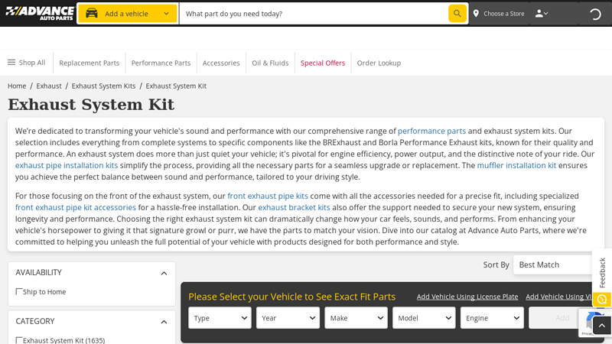Click the Exhaust System Kits breadcrumb link

103,86
